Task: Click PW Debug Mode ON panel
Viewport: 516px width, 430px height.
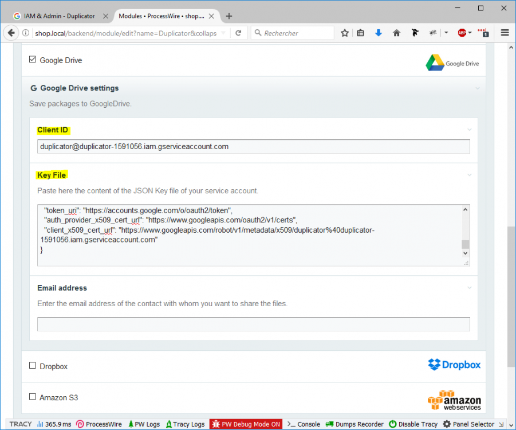Action: tap(246, 424)
